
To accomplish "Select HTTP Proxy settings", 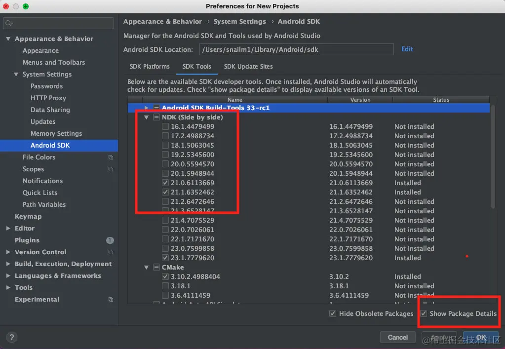I will [48, 98].
